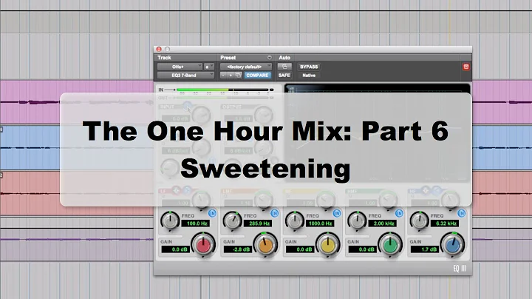
Task: Click the yellow band's 0.0 dB gain field
Action: 300,249
